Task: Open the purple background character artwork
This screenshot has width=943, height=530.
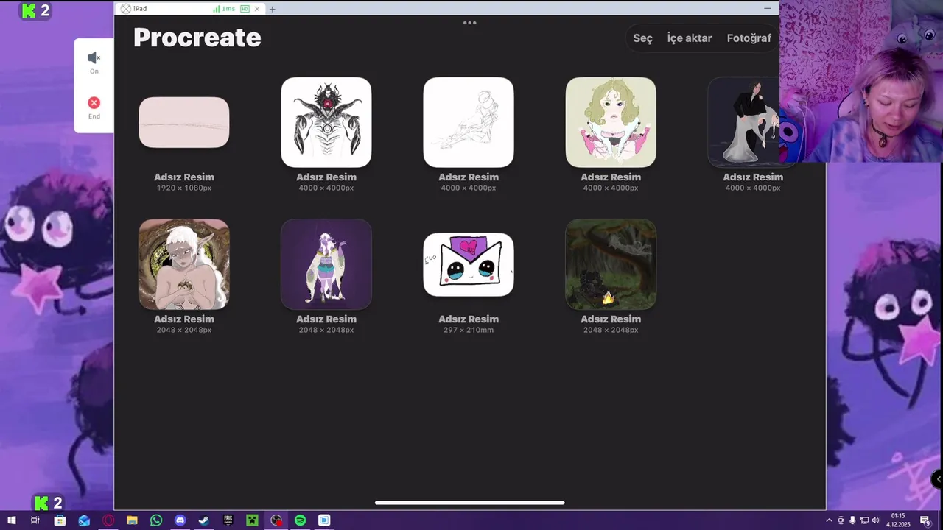Action: tap(326, 264)
